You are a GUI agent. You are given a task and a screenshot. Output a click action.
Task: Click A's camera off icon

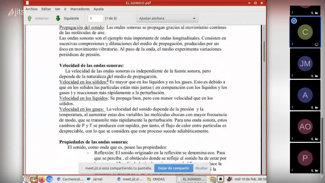(317, 108)
